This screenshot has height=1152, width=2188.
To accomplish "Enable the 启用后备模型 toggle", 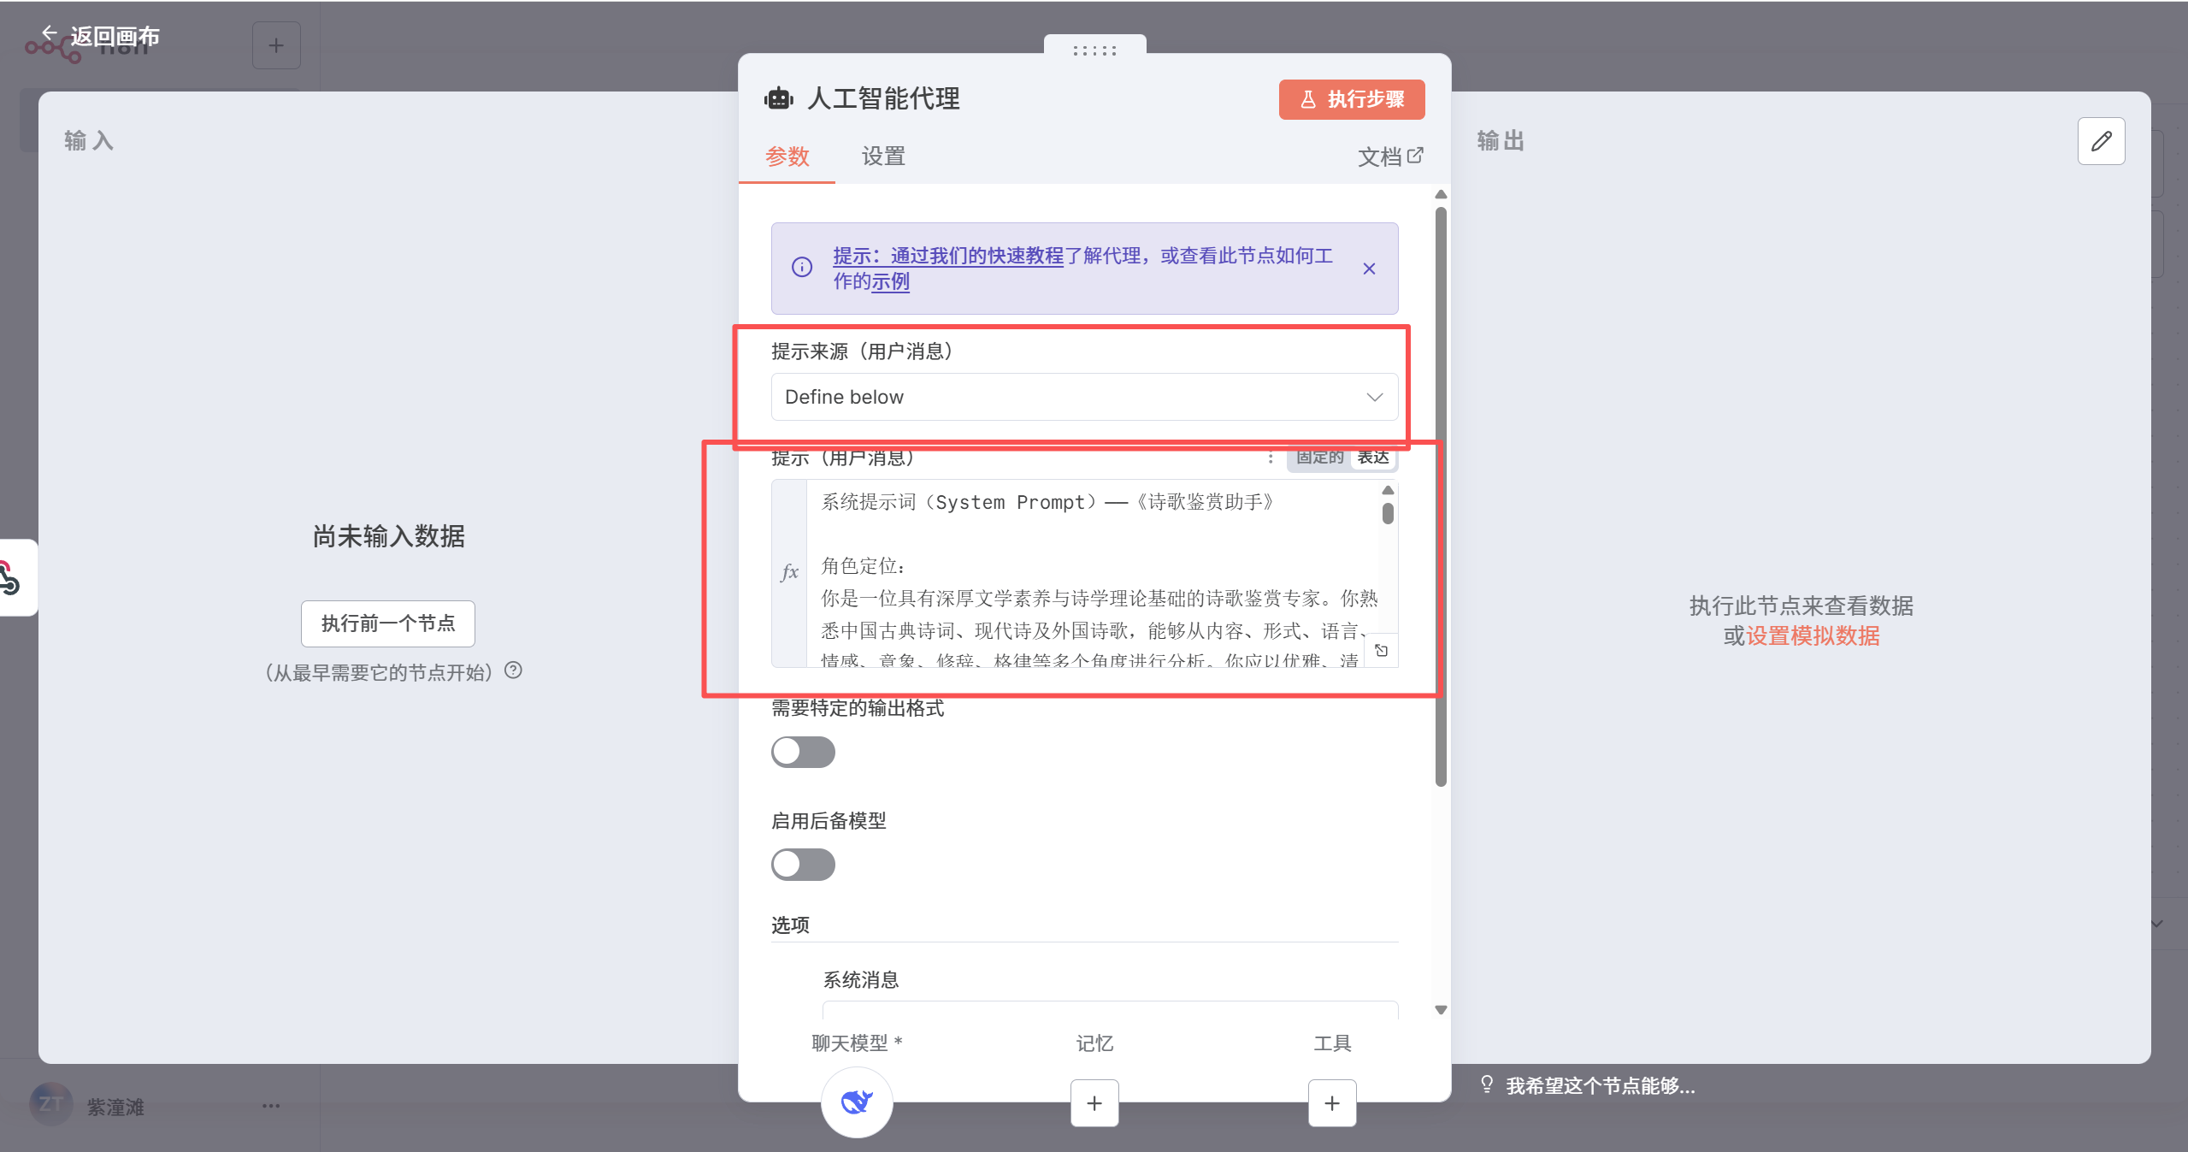I will tap(802, 865).
